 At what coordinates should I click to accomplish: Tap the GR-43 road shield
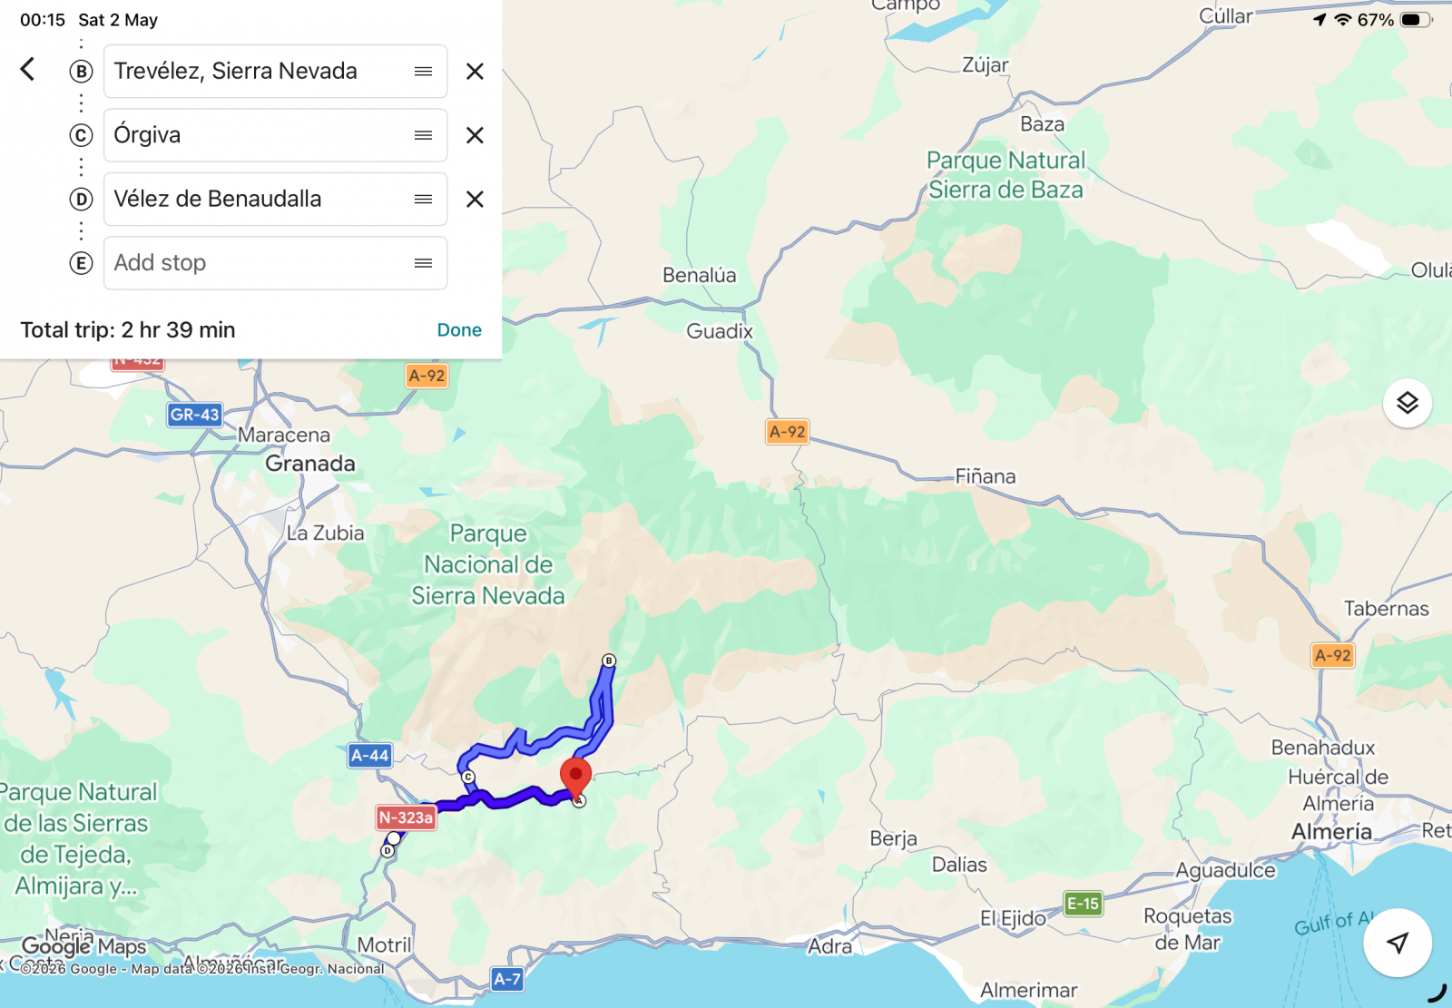click(x=195, y=415)
